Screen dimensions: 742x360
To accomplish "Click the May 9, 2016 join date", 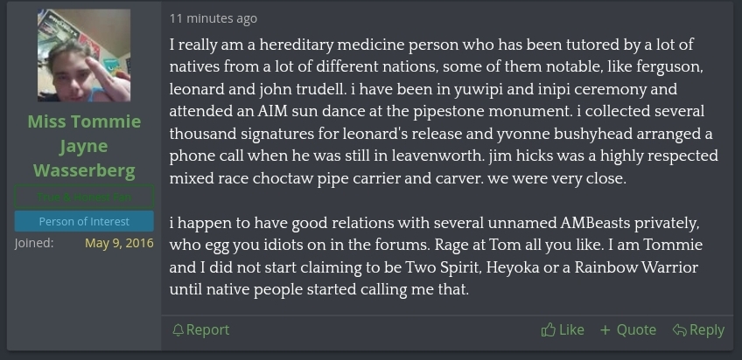I will (119, 243).
